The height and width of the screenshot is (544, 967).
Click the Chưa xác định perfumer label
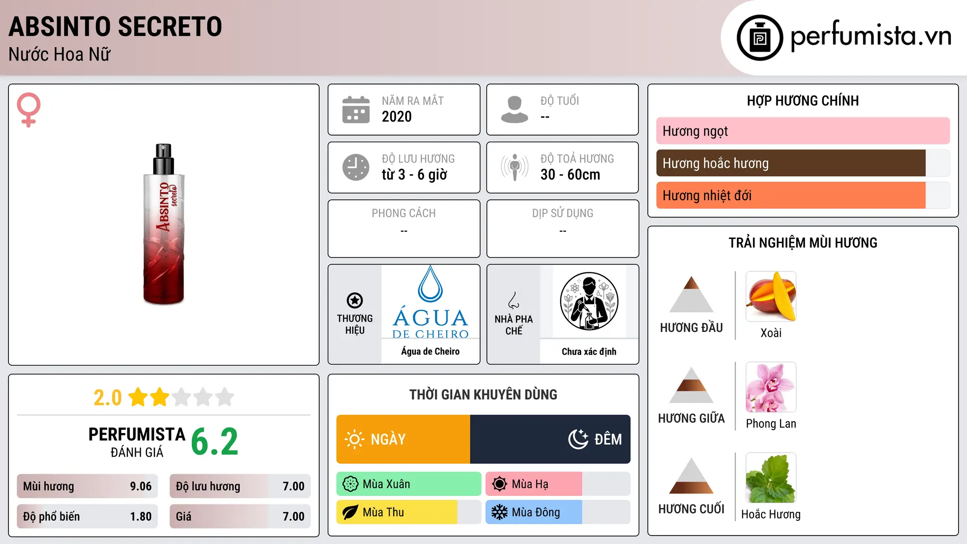coord(589,351)
